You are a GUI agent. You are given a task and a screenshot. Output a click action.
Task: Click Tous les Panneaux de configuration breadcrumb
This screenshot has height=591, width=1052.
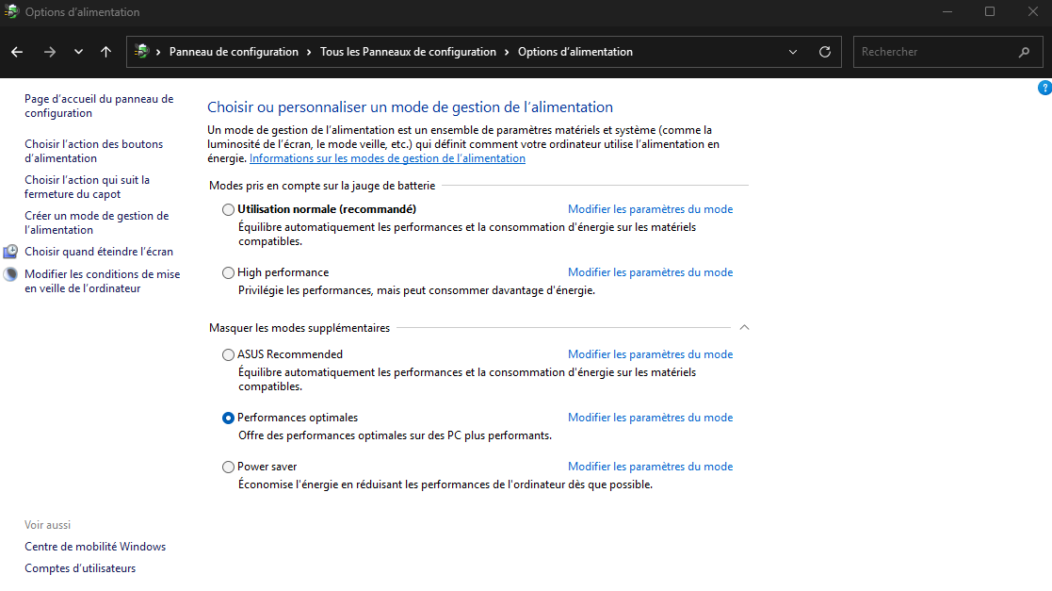tap(408, 52)
